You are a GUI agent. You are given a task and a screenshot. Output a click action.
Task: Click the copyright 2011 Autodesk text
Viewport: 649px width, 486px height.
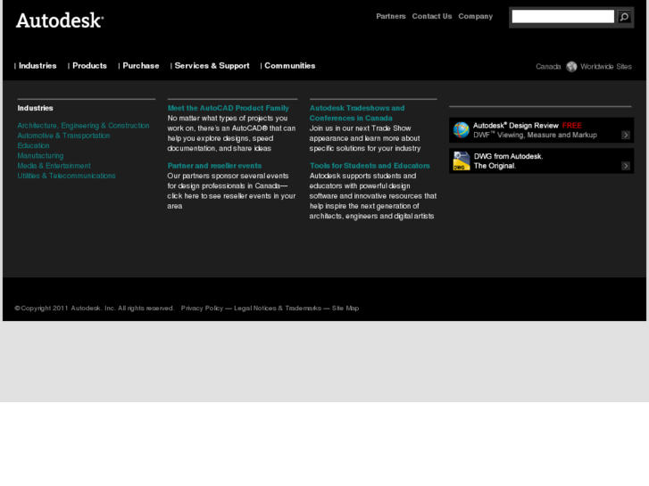click(x=95, y=309)
